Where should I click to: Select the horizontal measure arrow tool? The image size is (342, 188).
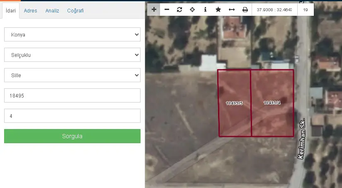[231, 10]
